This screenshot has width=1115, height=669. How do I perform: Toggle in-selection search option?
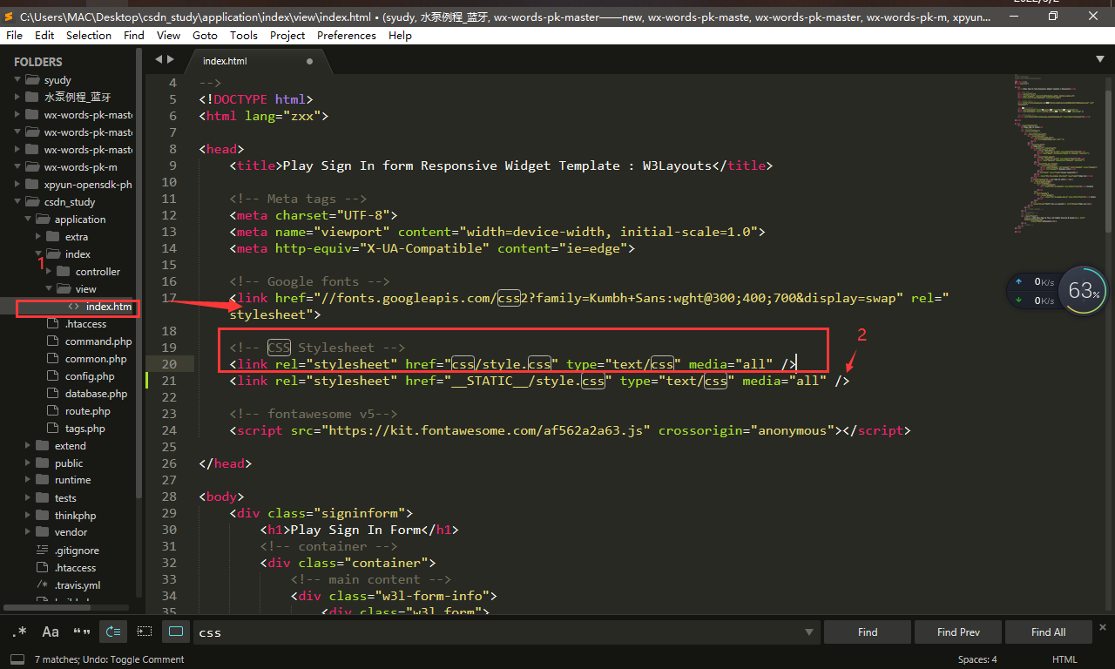click(145, 632)
